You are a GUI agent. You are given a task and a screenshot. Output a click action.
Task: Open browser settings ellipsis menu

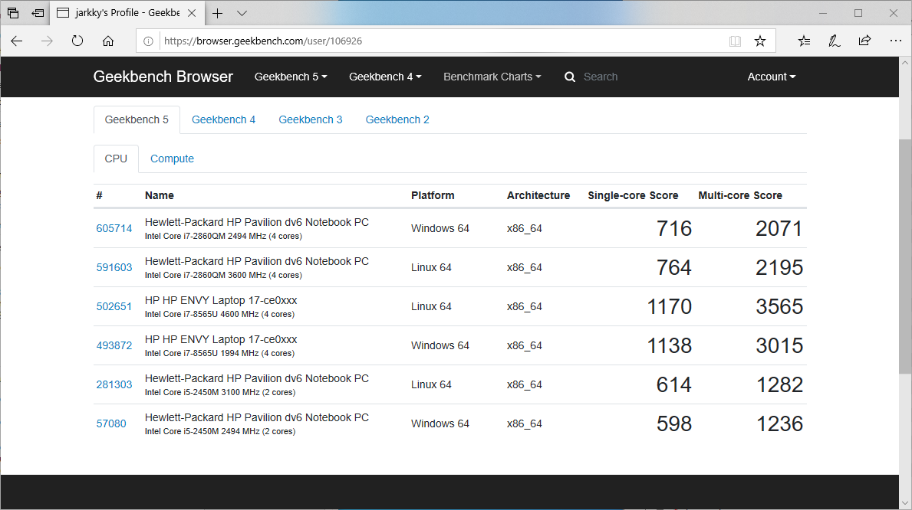895,41
